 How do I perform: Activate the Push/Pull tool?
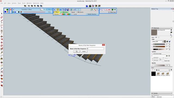(x=2, y=36)
